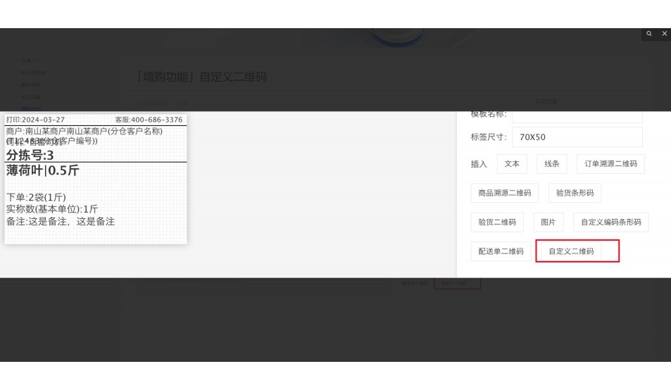The height and width of the screenshot is (390, 671).
Task: Choose the 配送单二维码 button
Action: [501, 251]
